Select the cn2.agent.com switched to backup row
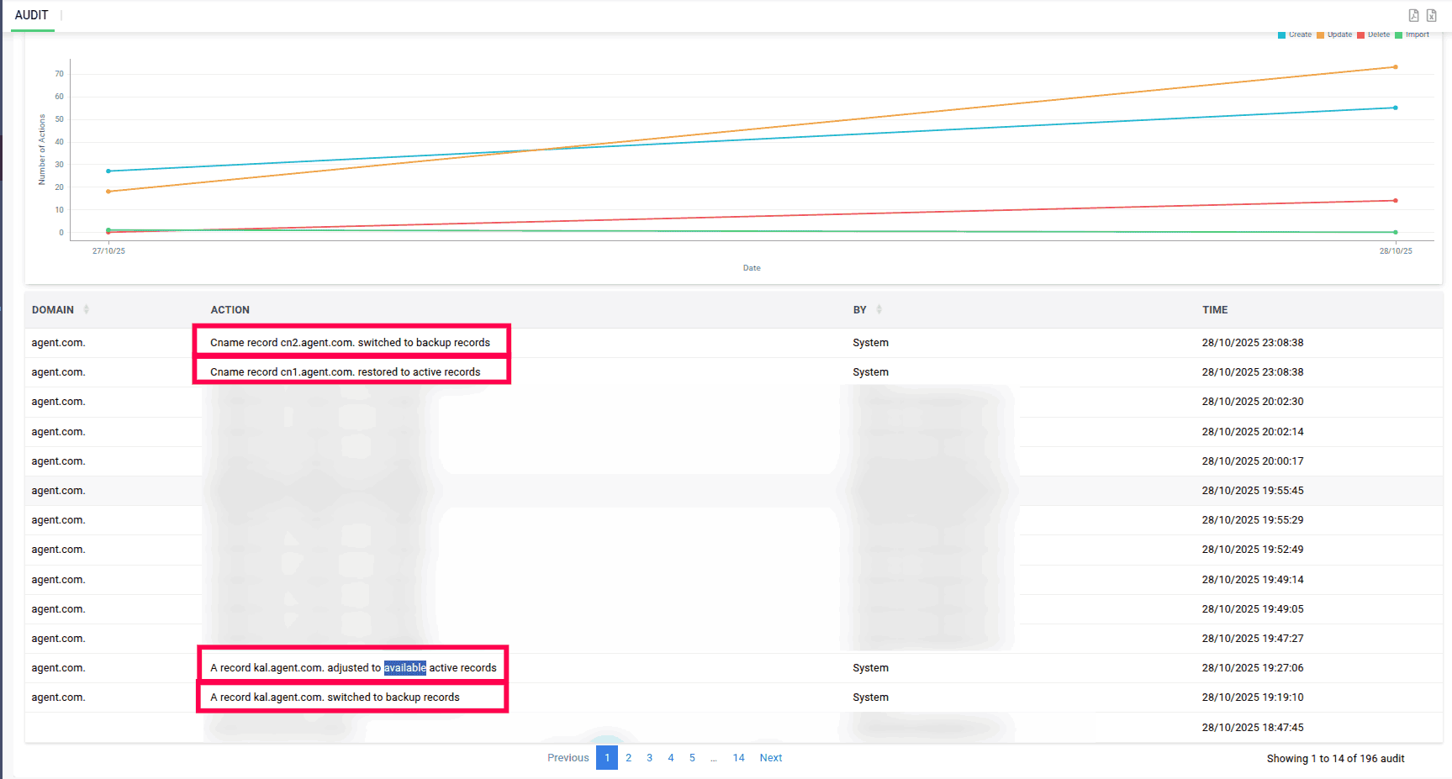 coord(350,343)
